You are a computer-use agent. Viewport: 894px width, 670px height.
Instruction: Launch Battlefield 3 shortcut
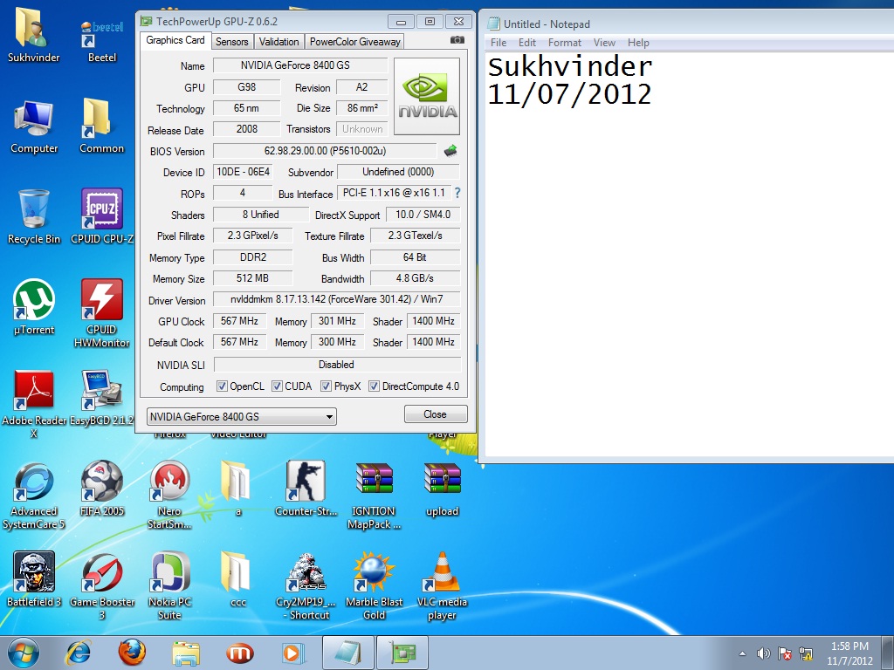(34, 579)
